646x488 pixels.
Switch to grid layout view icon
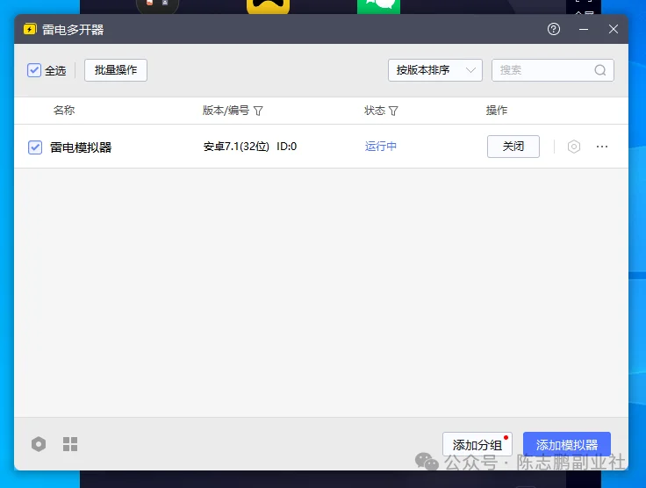(x=70, y=444)
